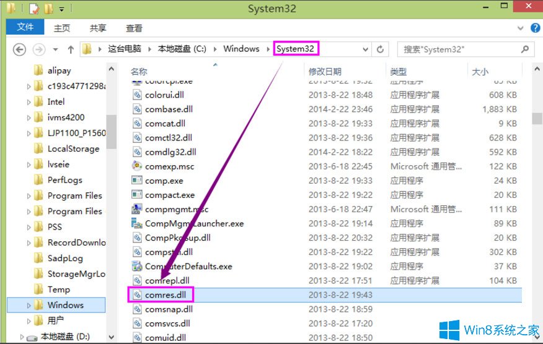Screen dimensions: 543x344
Task: Click Windows breadcrumb segment
Action: [241, 49]
